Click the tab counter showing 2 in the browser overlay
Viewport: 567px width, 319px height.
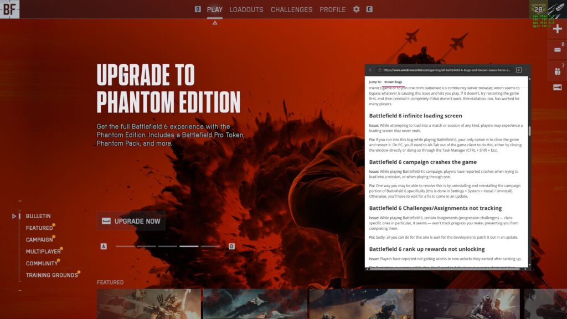(519, 70)
